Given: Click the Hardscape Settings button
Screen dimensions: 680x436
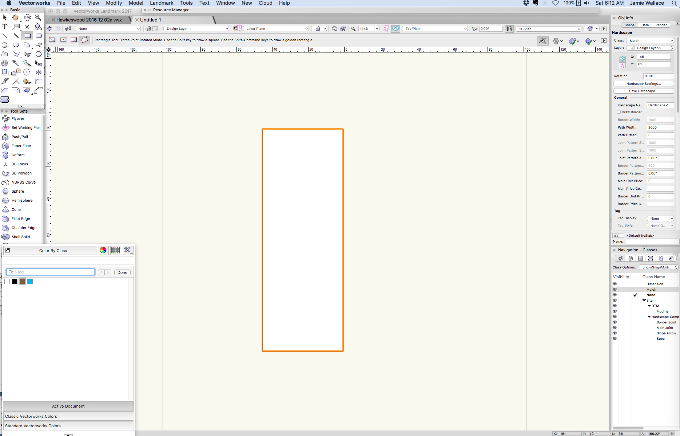Looking at the screenshot, I should click(x=643, y=83).
